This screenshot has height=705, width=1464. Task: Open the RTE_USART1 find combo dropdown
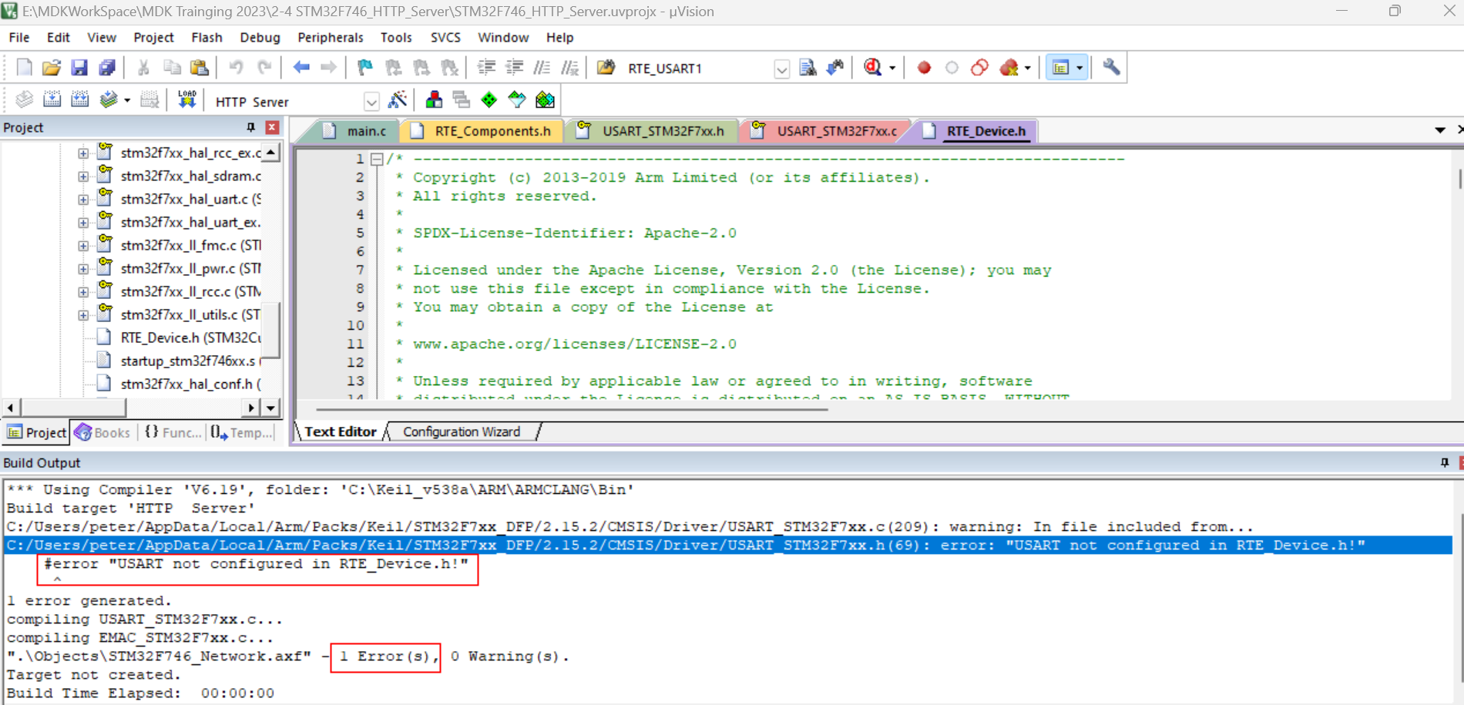click(781, 69)
